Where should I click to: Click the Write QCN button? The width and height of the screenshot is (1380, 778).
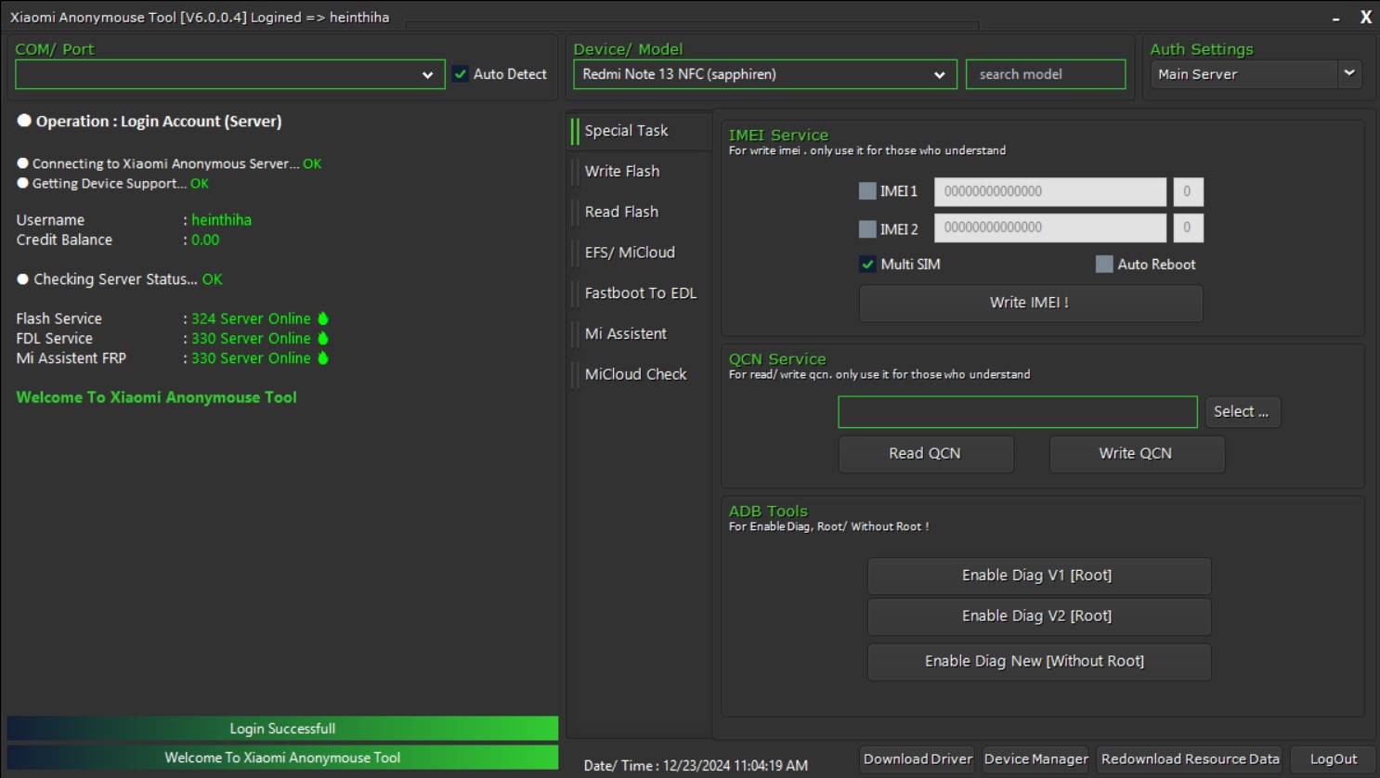1137,454
